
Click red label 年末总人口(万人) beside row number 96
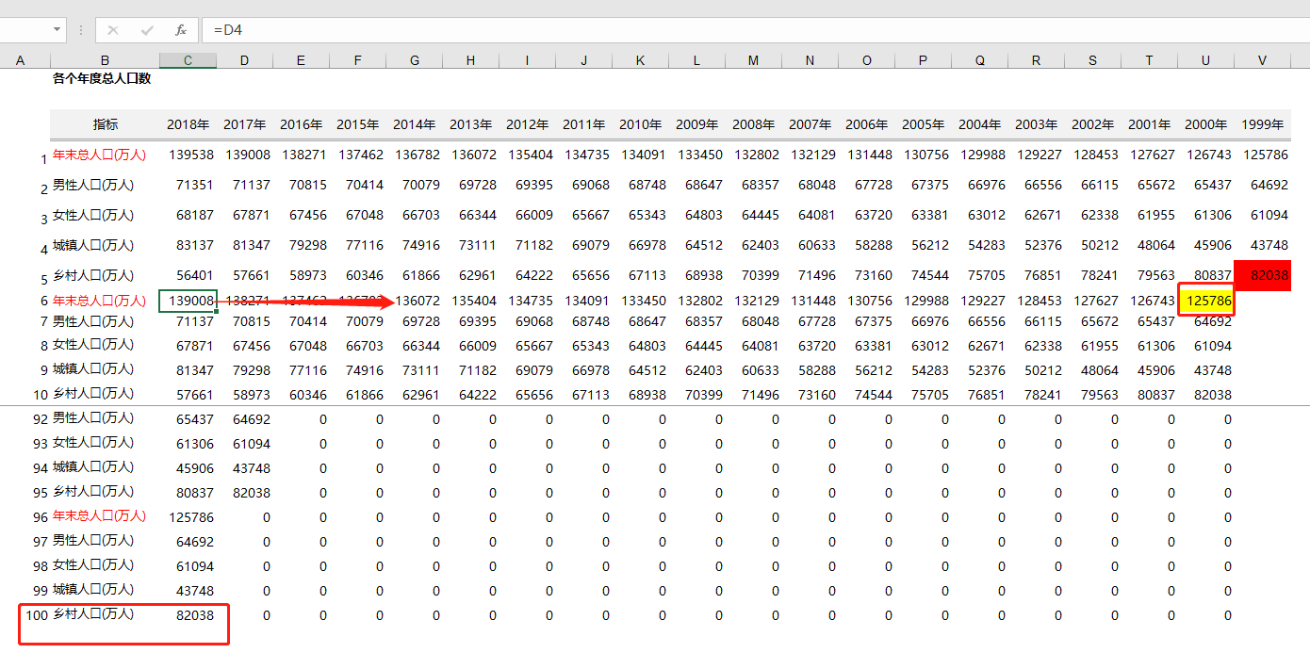pyautogui.click(x=99, y=515)
